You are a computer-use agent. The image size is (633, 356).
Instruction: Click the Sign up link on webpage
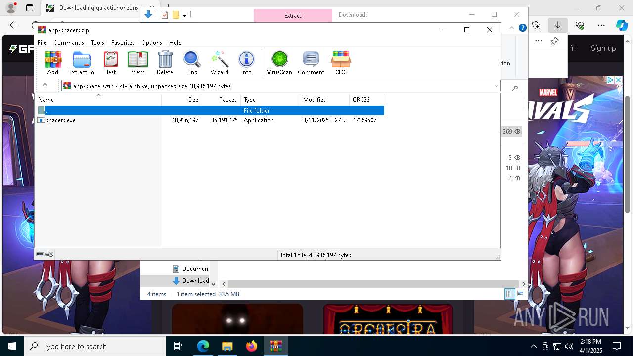pyautogui.click(x=603, y=48)
